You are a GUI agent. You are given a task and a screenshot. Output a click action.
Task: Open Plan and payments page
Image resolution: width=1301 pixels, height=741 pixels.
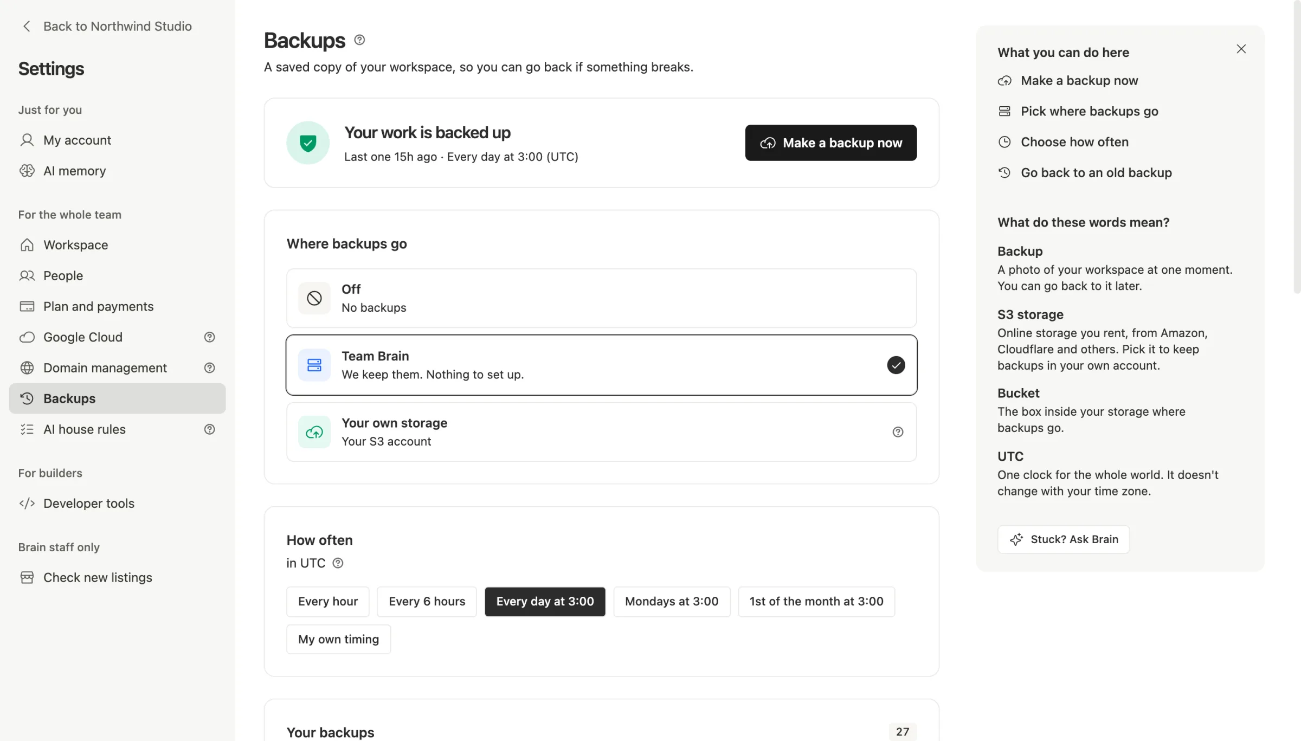(117, 307)
